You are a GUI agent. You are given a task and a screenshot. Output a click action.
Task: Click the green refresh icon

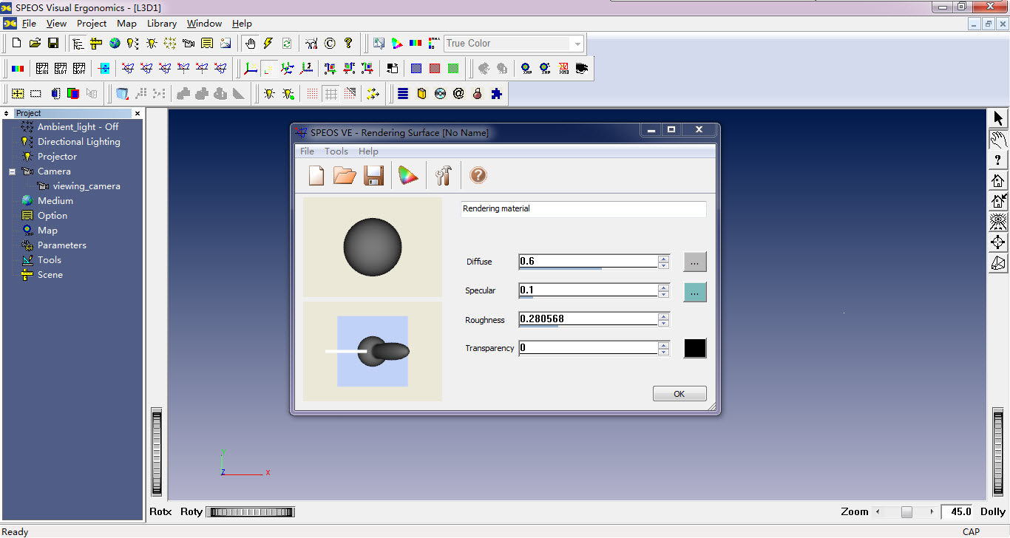287,44
